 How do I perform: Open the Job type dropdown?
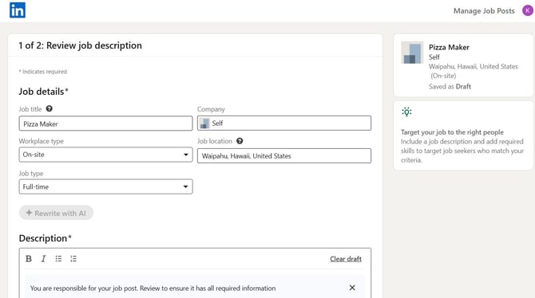(x=105, y=186)
